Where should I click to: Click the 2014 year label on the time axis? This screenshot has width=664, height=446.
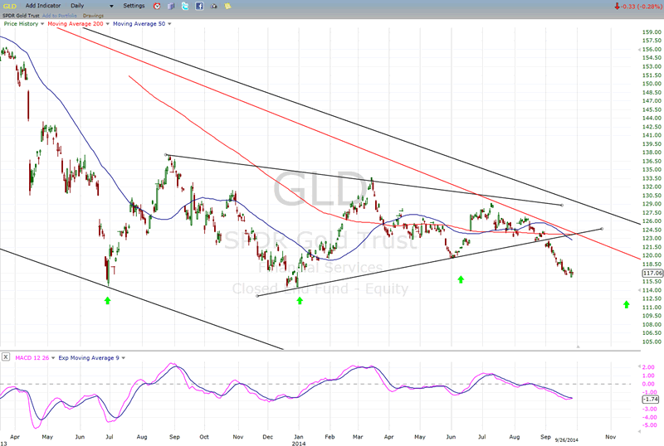click(x=299, y=443)
